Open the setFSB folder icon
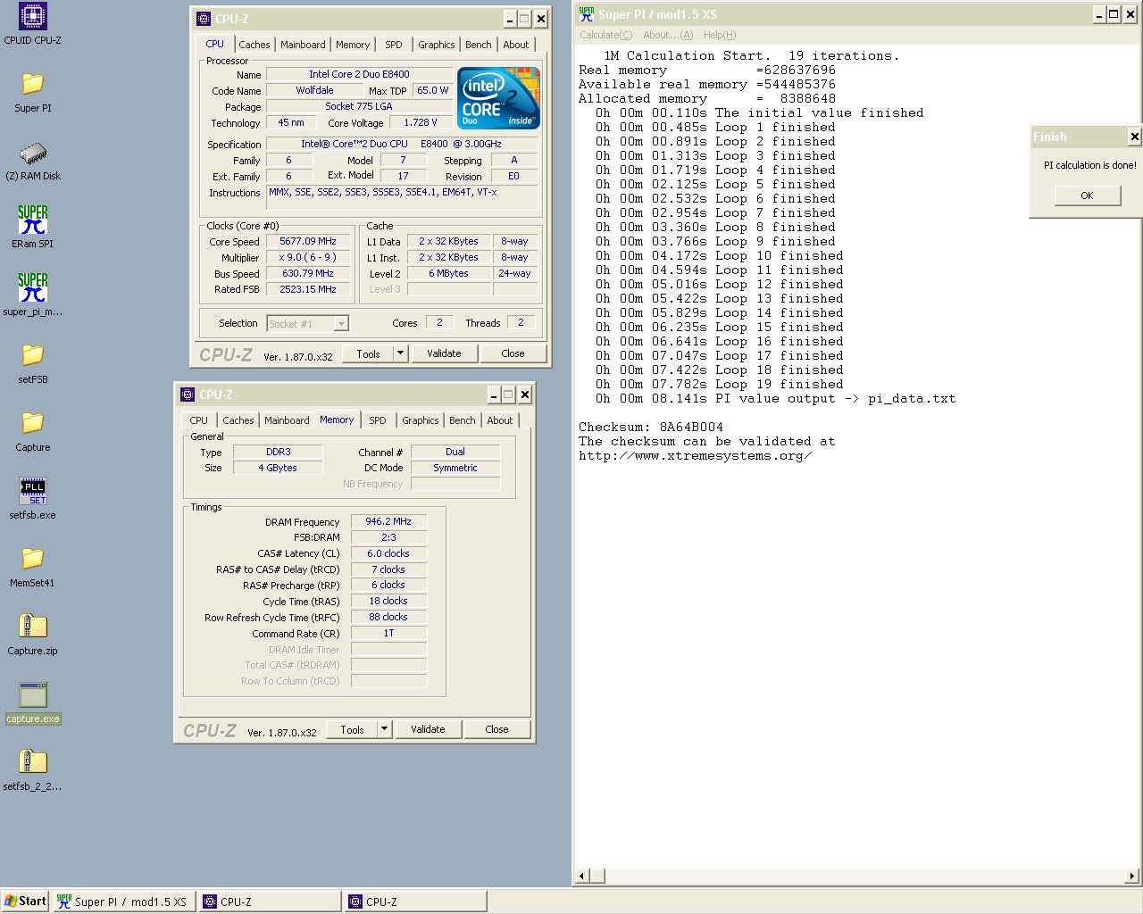Screen dimensions: 1143x914 [32, 363]
